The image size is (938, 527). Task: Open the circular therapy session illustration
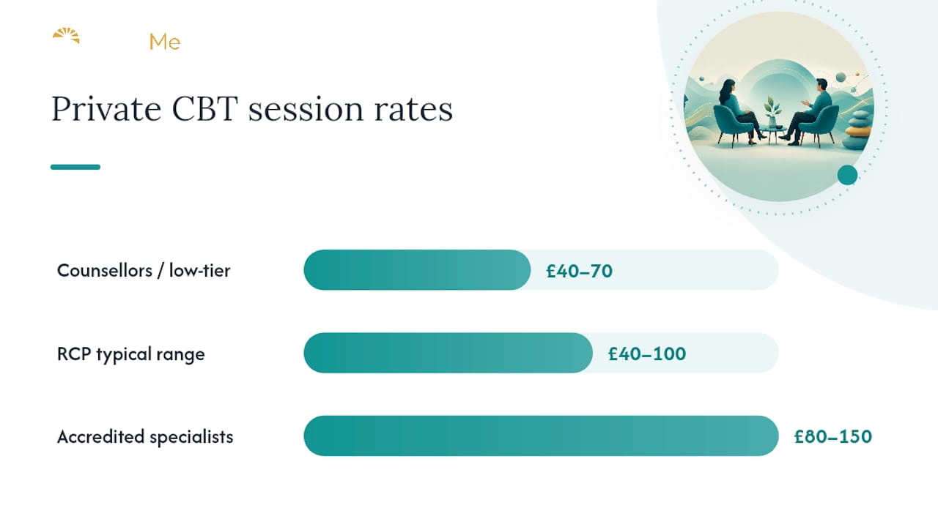(778, 106)
